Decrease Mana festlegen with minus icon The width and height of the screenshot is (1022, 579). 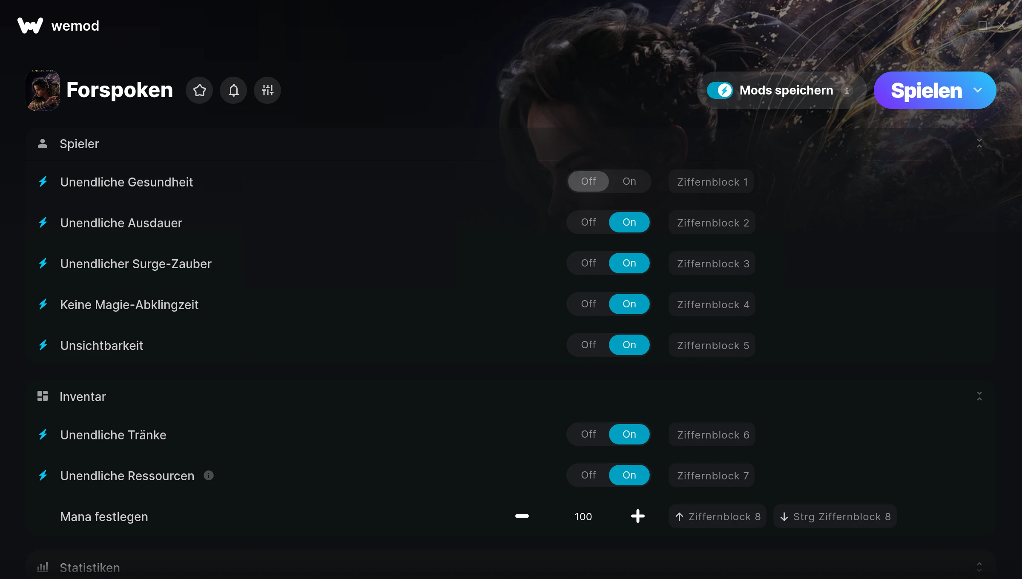pyautogui.click(x=522, y=516)
